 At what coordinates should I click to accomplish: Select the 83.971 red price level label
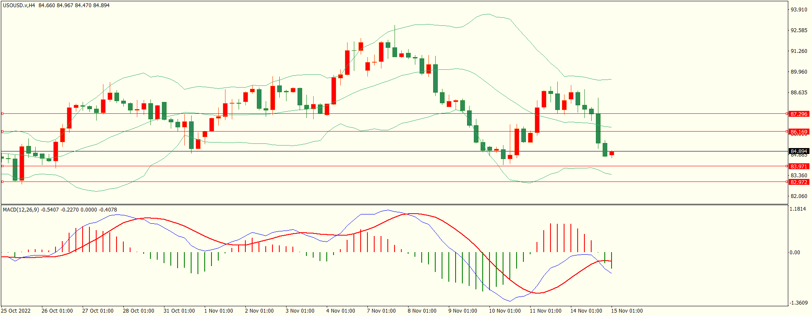point(799,166)
